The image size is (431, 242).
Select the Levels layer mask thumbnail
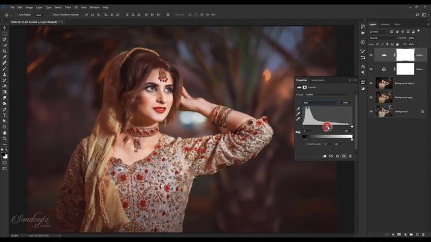point(405,55)
